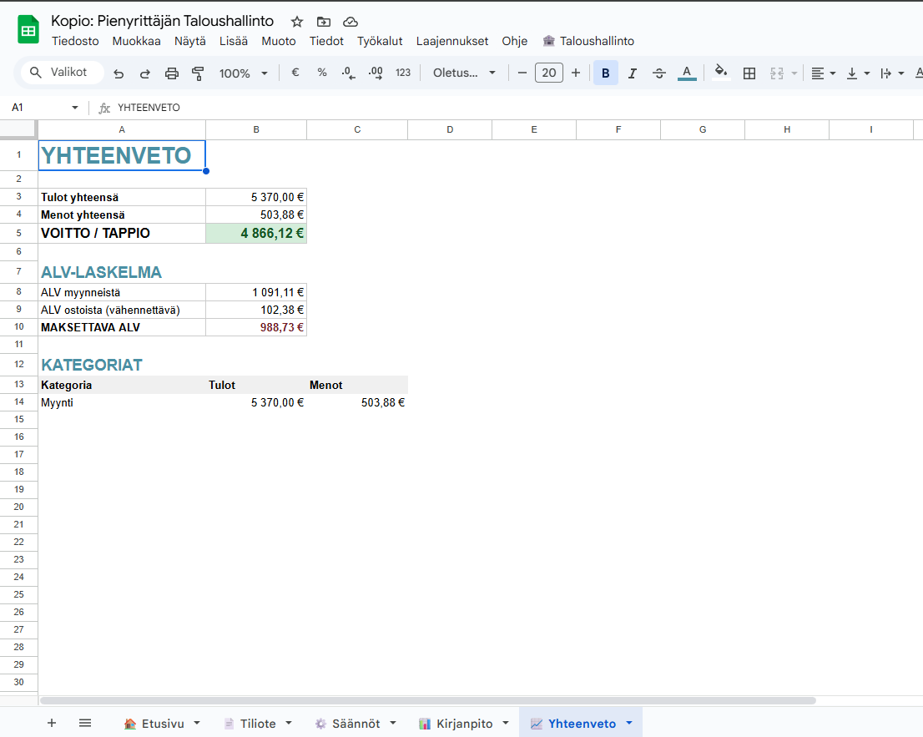
Task: Toggle bold formatting
Action: (606, 73)
